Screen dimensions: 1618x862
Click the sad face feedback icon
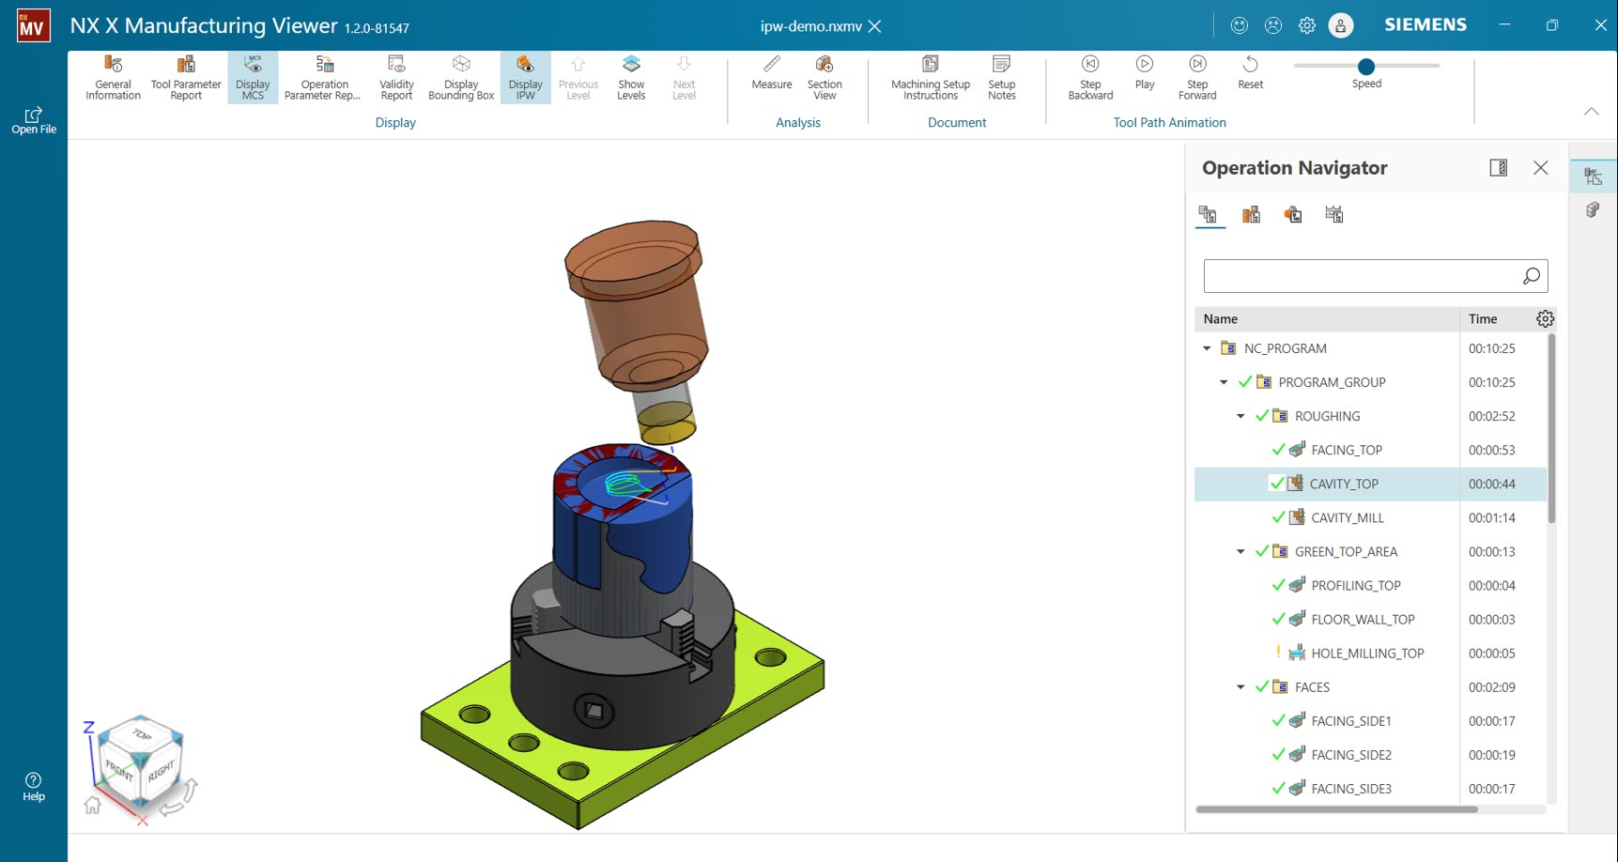click(x=1273, y=25)
